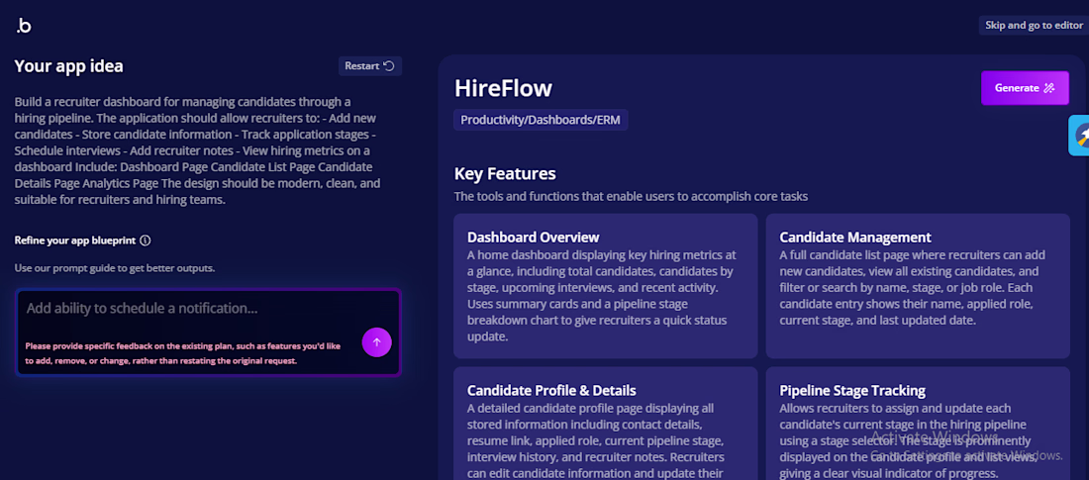The image size is (1089, 480).
Task: Open the .b logo home icon
Action: 24,26
